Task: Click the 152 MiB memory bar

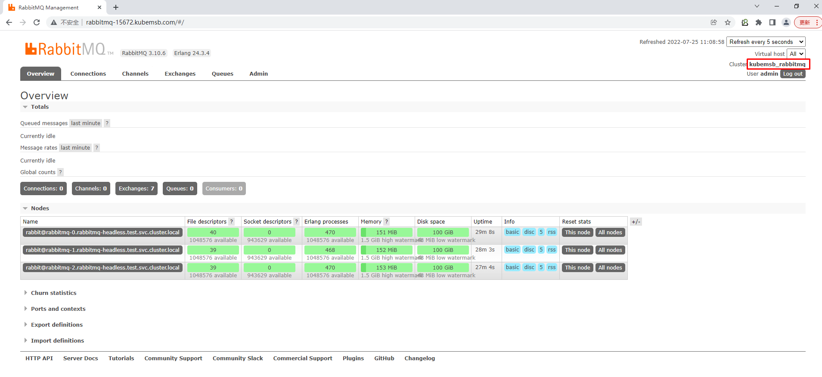Action: pos(387,250)
